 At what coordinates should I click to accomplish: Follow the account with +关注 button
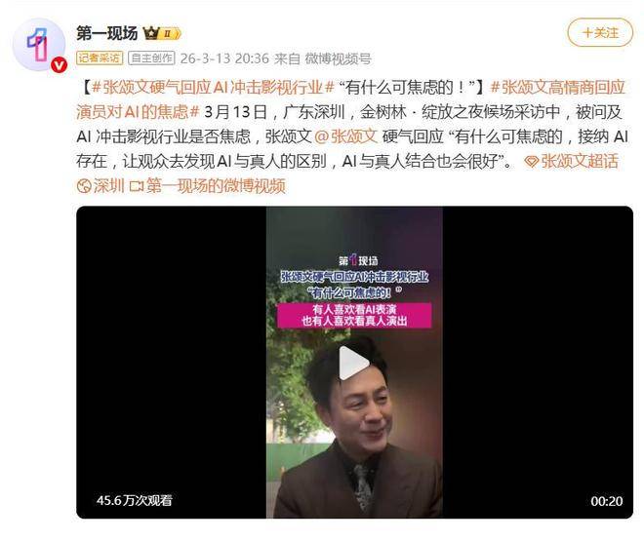tap(600, 32)
